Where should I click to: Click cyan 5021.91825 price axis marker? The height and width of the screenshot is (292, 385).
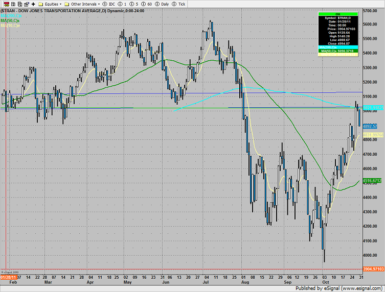(373, 108)
